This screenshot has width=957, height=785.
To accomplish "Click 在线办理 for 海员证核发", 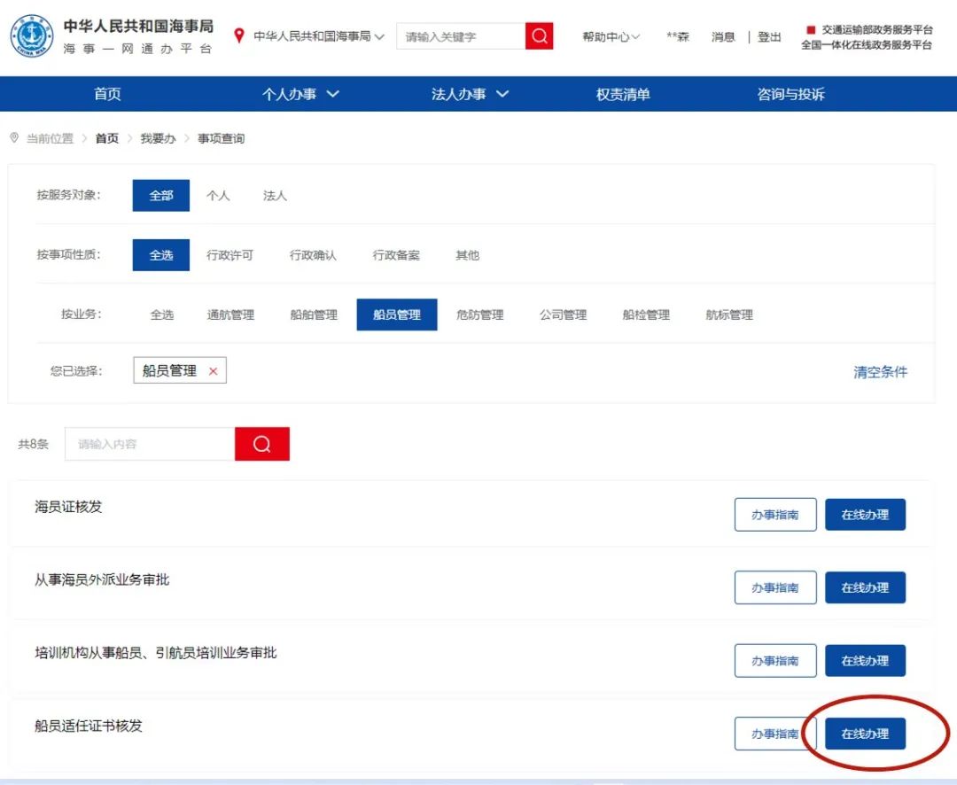I will pyautogui.click(x=866, y=515).
